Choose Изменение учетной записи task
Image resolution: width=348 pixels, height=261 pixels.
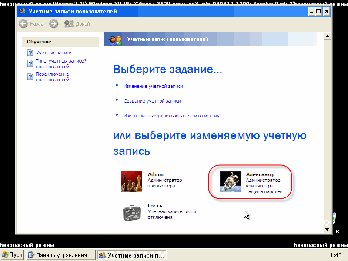153,86
